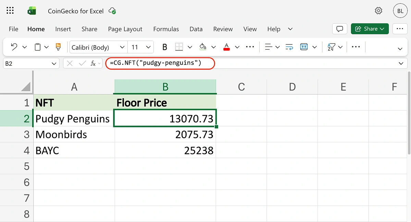Expand the Borders options arrow
411x222 pixels.
tap(190, 47)
